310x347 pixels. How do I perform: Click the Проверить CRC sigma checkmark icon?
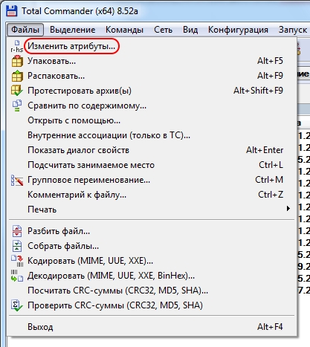coord(17,305)
